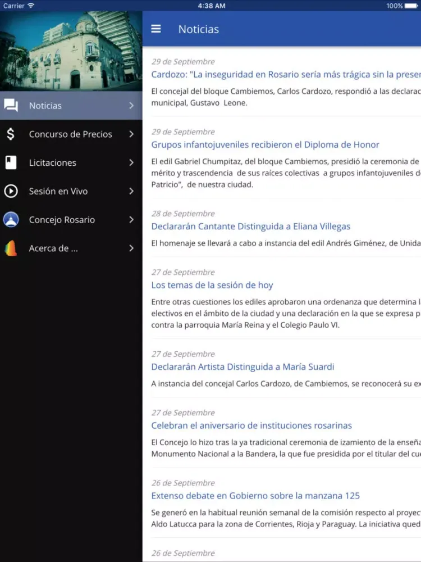Click the 28 de Septiembre date label
This screenshot has height=562, width=421.
(x=183, y=214)
